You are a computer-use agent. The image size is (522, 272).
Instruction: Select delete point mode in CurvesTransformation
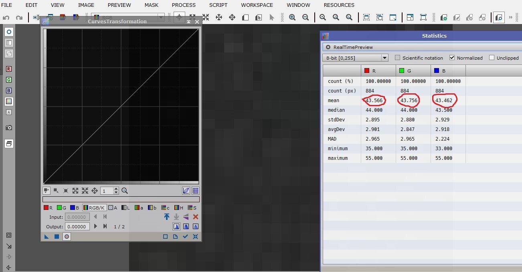[65, 191]
